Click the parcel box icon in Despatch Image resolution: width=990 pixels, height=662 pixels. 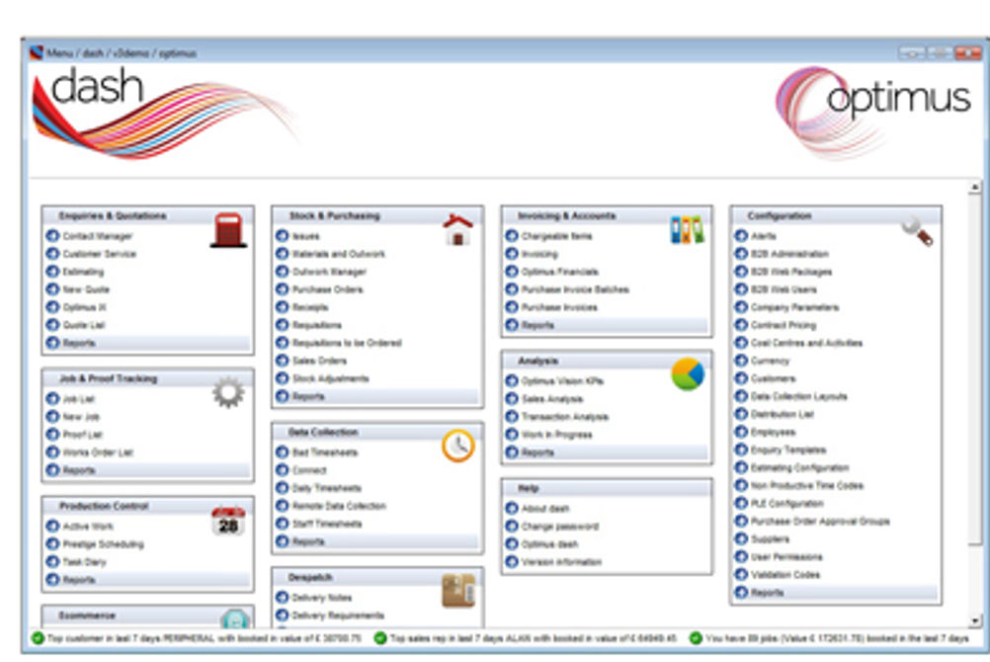457,591
